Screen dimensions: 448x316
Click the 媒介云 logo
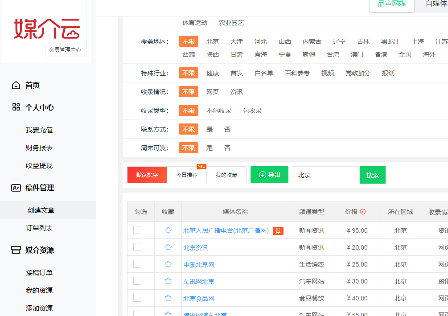click(47, 29)
